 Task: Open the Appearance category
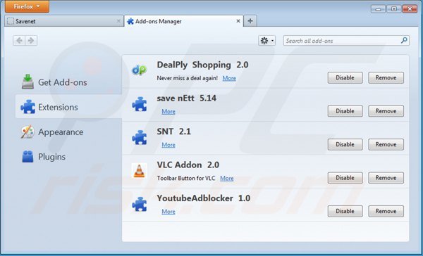coord(68,132)
